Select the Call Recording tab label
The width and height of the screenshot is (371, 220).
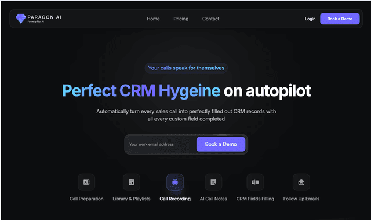[175, 199]
